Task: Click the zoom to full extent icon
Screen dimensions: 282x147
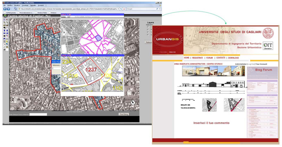Action: click(x=5, y=25)
